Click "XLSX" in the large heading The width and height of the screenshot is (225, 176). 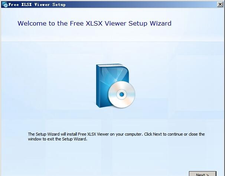94,23
